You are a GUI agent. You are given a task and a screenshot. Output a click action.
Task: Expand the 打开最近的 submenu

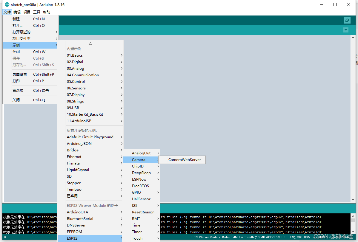pos(30,32)
